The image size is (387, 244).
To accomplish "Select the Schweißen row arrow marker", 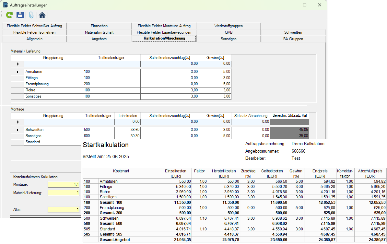I will tap(18, 130).
